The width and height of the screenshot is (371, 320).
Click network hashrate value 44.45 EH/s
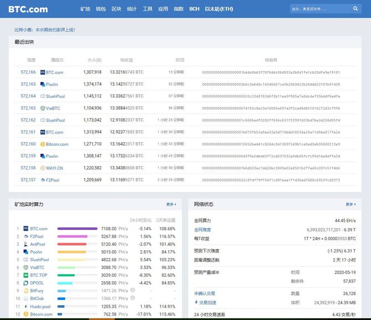345,221
